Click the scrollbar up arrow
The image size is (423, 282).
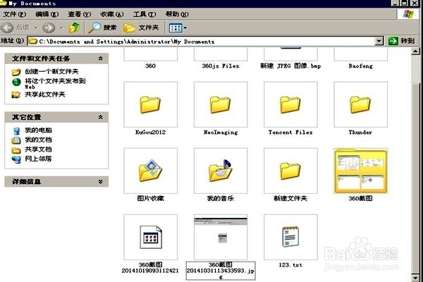point(415,51)
